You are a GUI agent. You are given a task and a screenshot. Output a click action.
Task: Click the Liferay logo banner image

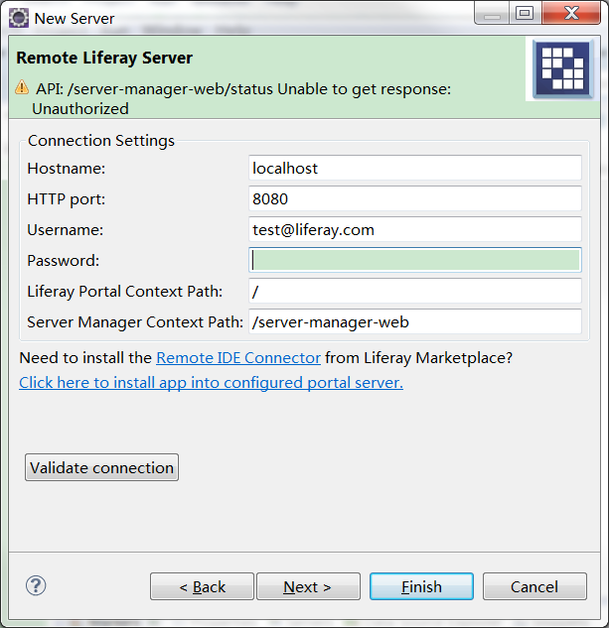[563, 69]
